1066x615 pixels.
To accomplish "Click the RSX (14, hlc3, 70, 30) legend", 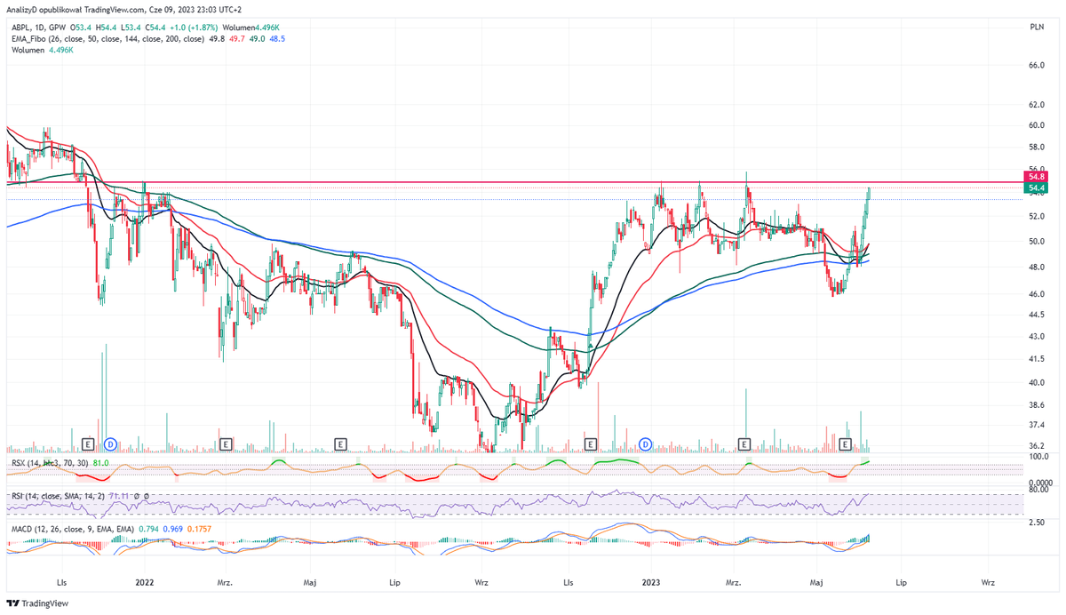I will coord(49,462).
